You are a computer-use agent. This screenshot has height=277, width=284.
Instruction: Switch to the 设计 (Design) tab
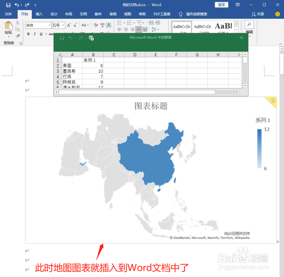coord(54,14)
